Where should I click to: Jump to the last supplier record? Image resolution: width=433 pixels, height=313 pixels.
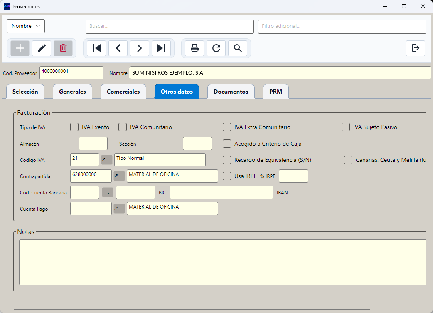pos(161,48)
